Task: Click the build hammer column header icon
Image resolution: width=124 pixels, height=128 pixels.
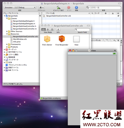Action: [x=92, y=13]
